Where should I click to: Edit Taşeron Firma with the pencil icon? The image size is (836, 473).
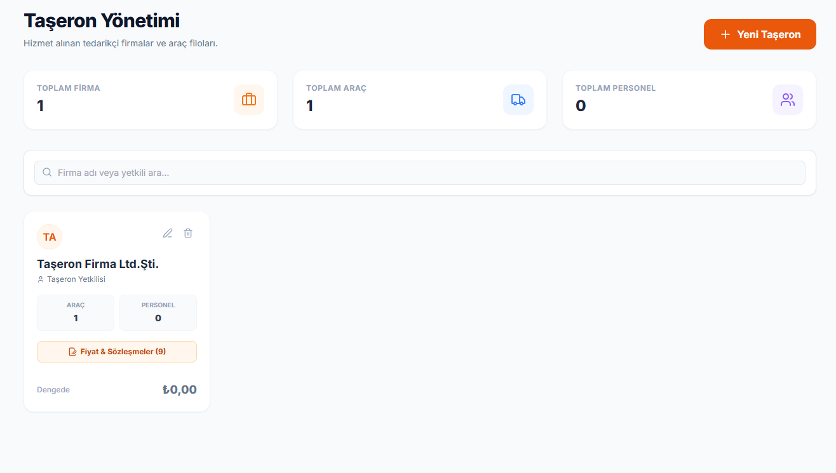pos(168,233)
